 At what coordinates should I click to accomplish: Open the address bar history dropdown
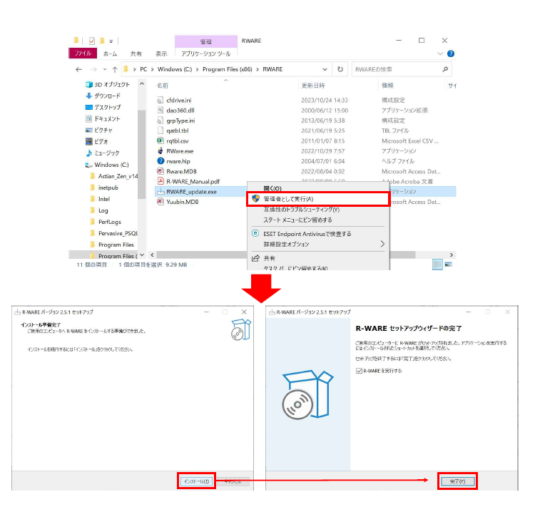click(x=325, y=69)
